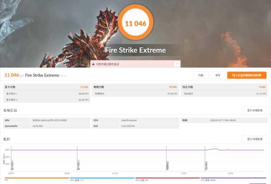Click the warning icon in the validation banner

(x=94, y=64)
